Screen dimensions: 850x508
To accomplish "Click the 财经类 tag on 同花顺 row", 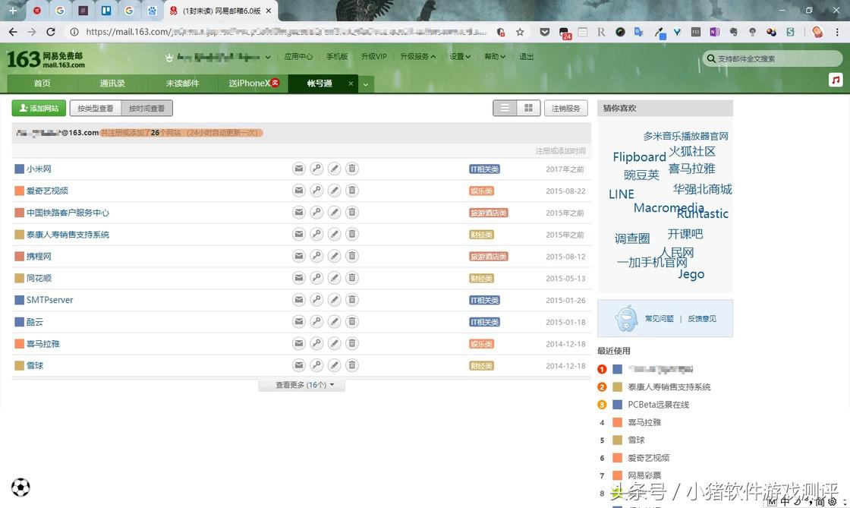I will [481, 278].
